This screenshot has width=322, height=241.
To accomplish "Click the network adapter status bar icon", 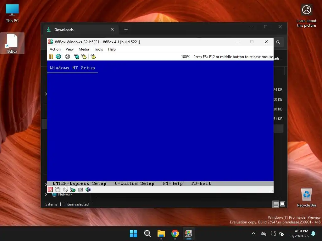I will [73, 190].
